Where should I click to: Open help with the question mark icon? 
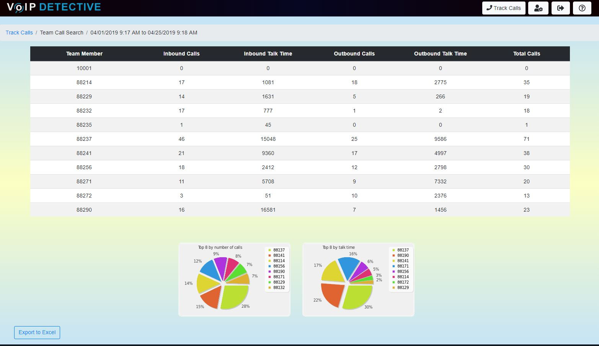[x=582, y=8]
